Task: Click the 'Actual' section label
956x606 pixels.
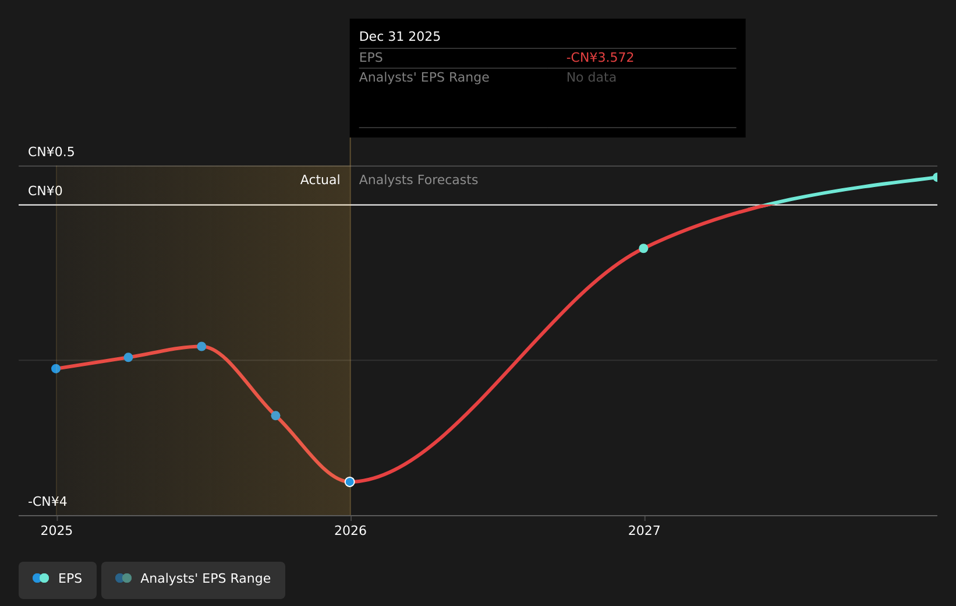Action: 320,180
